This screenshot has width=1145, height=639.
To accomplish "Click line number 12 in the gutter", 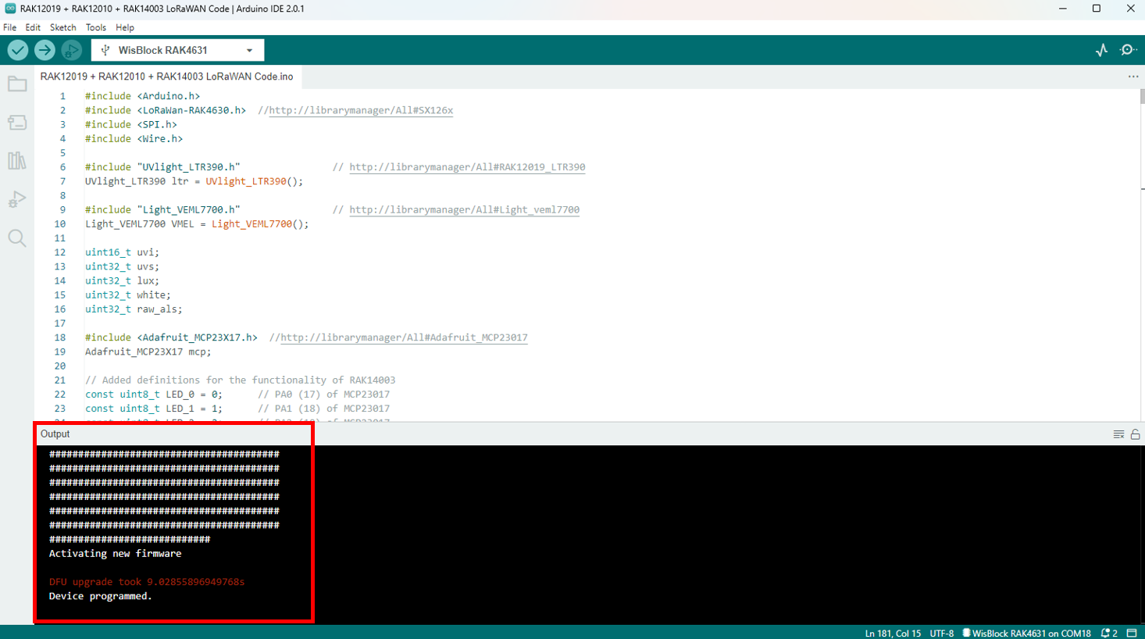I will pyautogui.click(x=59, y=252).
